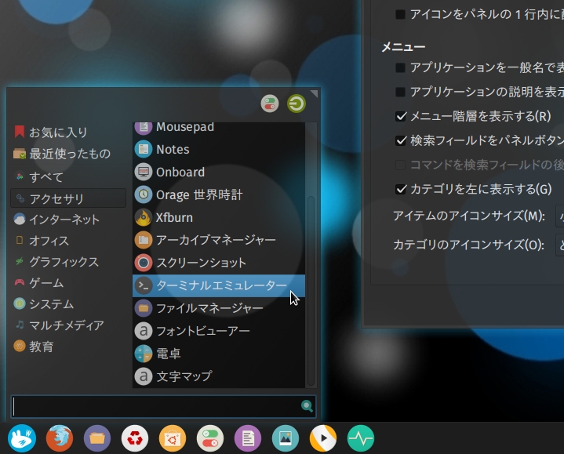This screenshot has height=454, width=564.
Task: Open the purple text document dock icon
Action: (x=248, y=438)
